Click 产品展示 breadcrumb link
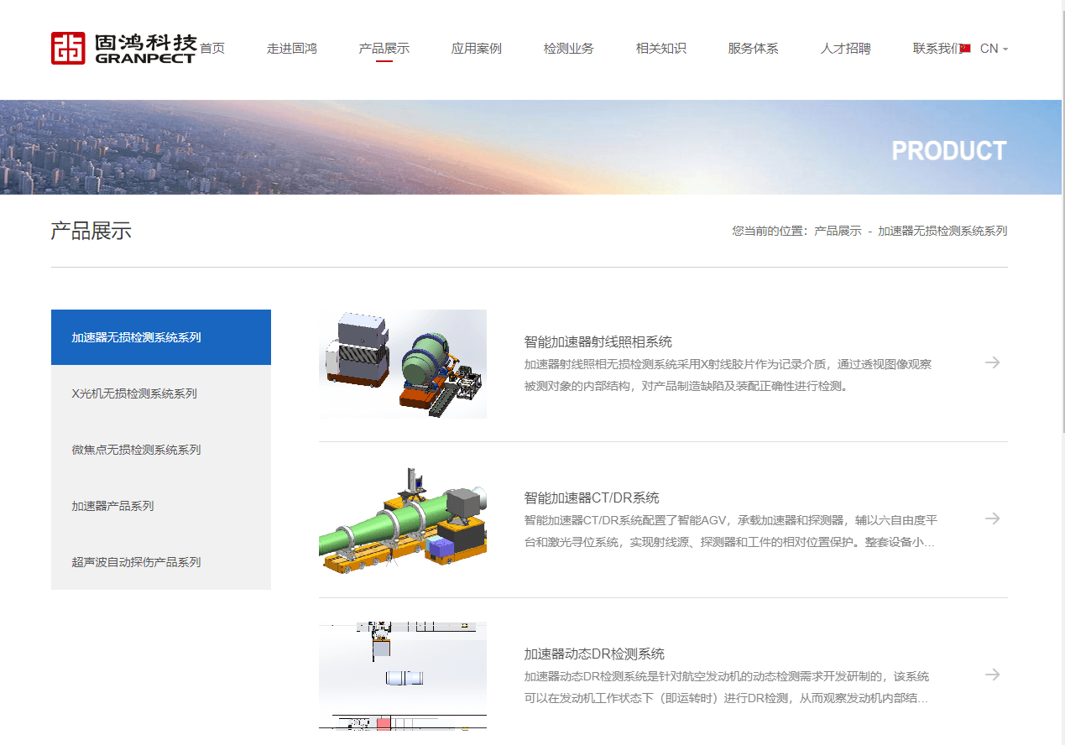This screenshot has height=745, width=1065. (x=837, y=231)
